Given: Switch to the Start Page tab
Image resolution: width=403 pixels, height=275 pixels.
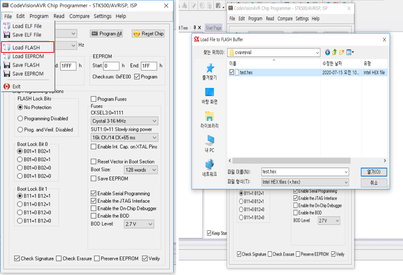Looking at the screenshot, I should tap(213, 28).
